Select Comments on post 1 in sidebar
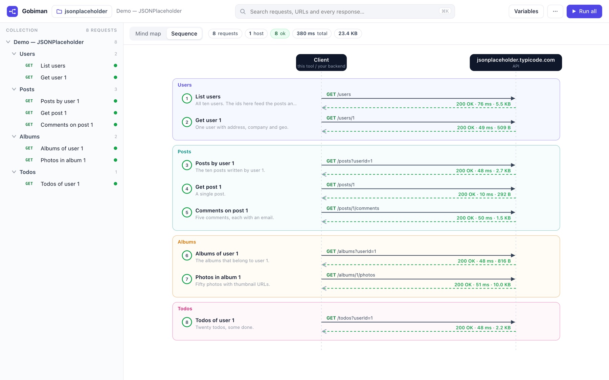The image size is (609, 380). (x=62, y=125)
